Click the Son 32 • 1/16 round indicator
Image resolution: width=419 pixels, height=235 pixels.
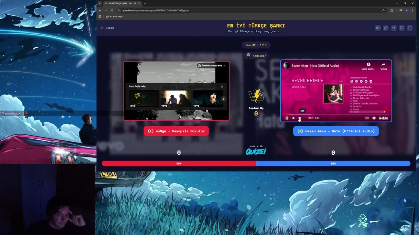(256, 45)
